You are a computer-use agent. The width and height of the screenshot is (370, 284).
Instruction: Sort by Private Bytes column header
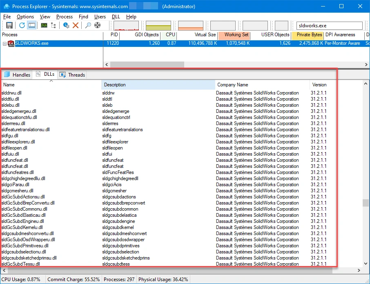pyautogui.click(x=308, y=35)
